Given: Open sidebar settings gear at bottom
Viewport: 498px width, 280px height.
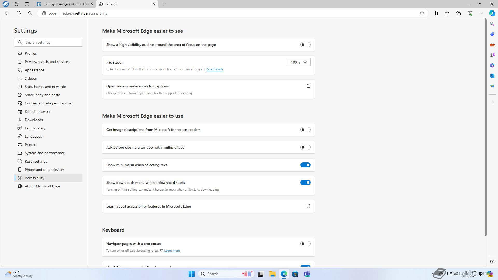Looking at the screenshot, I should [492, 262].
